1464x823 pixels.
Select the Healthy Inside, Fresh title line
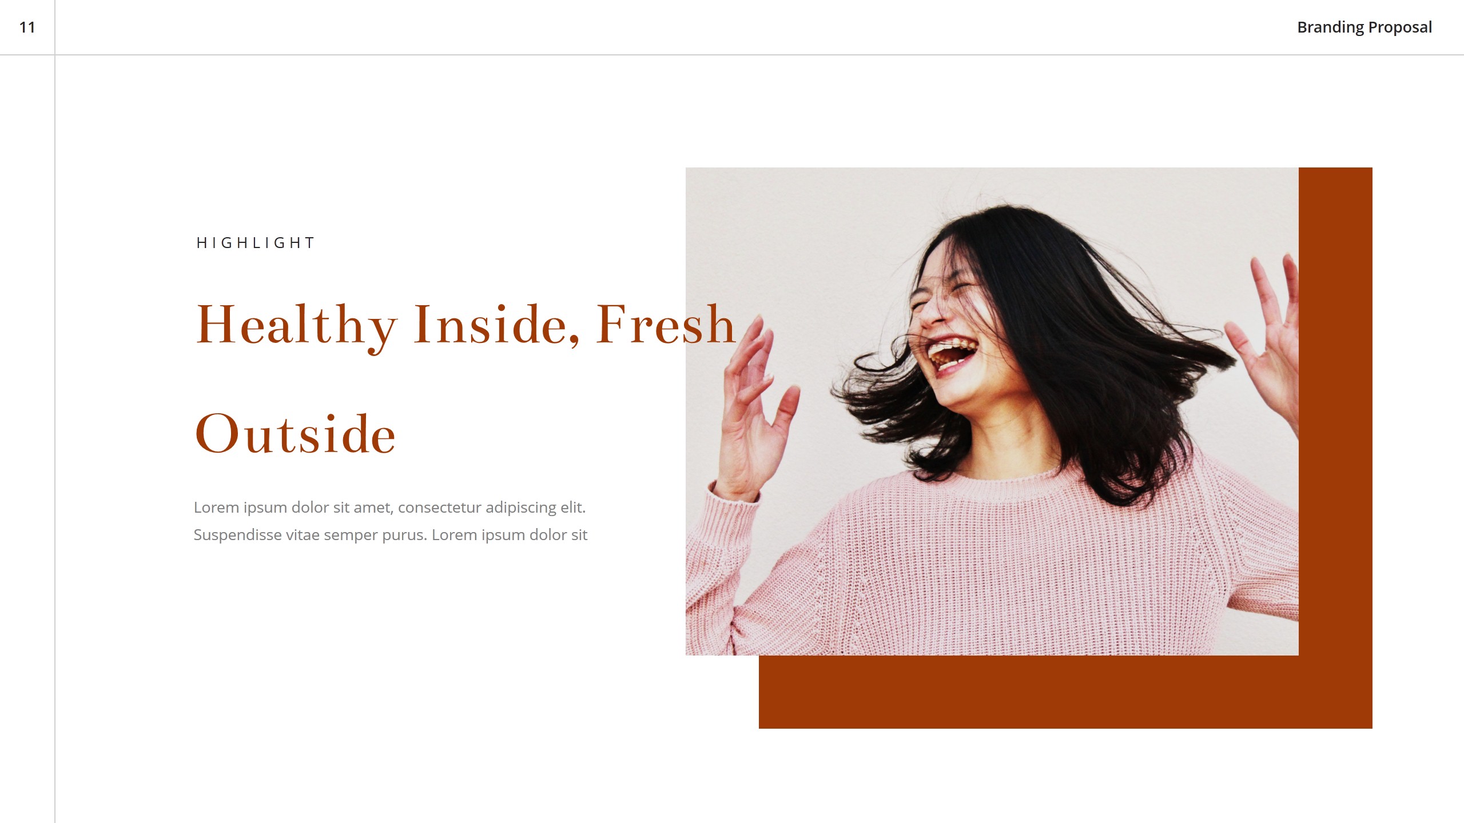tap(466, 326)
